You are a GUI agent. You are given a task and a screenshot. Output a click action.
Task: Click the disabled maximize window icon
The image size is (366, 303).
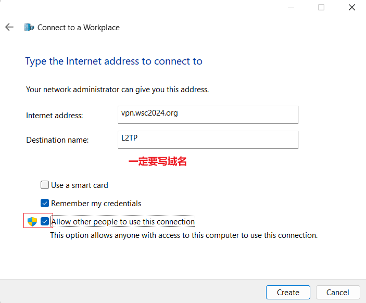321,7
